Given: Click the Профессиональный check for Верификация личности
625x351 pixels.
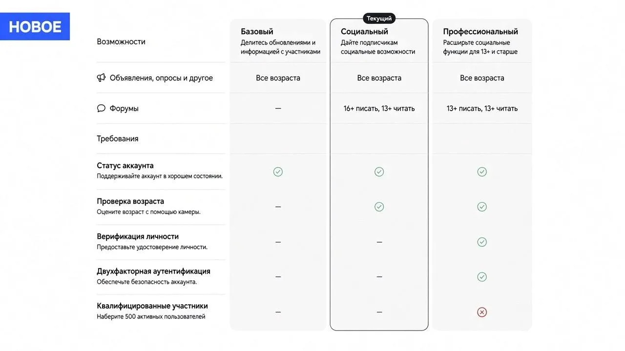Looking at the screenshot, I should [482, 242].
